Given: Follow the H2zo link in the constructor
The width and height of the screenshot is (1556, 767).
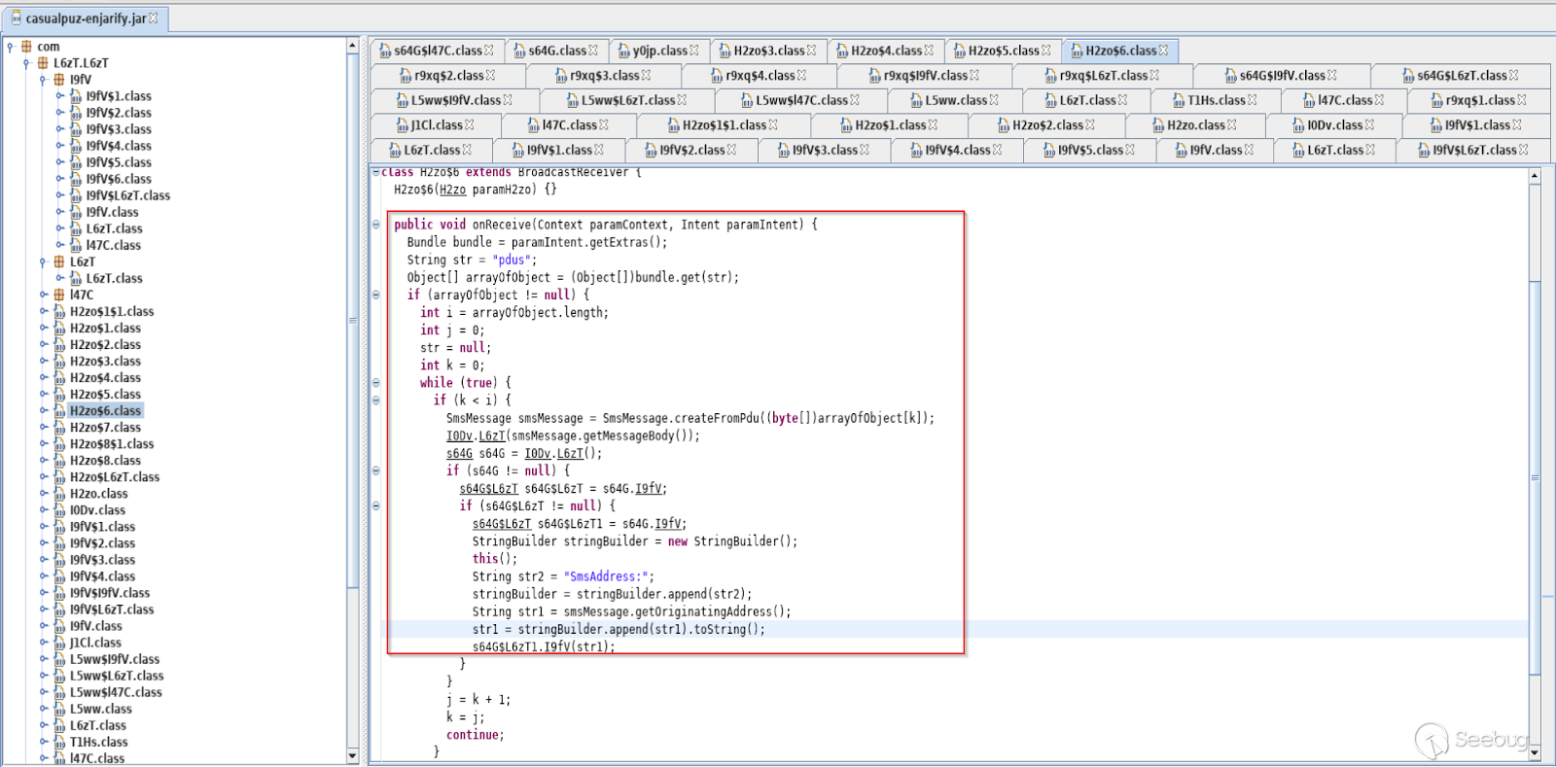Looking at the screenshot, I should pos(452,190).
